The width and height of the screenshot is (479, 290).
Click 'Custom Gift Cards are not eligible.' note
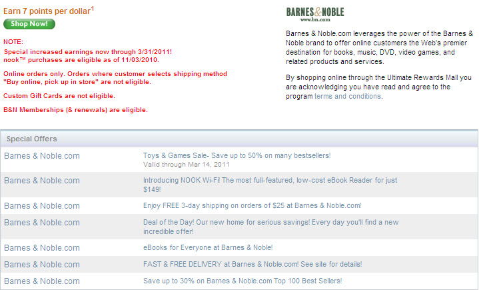(x=59, y=96)
